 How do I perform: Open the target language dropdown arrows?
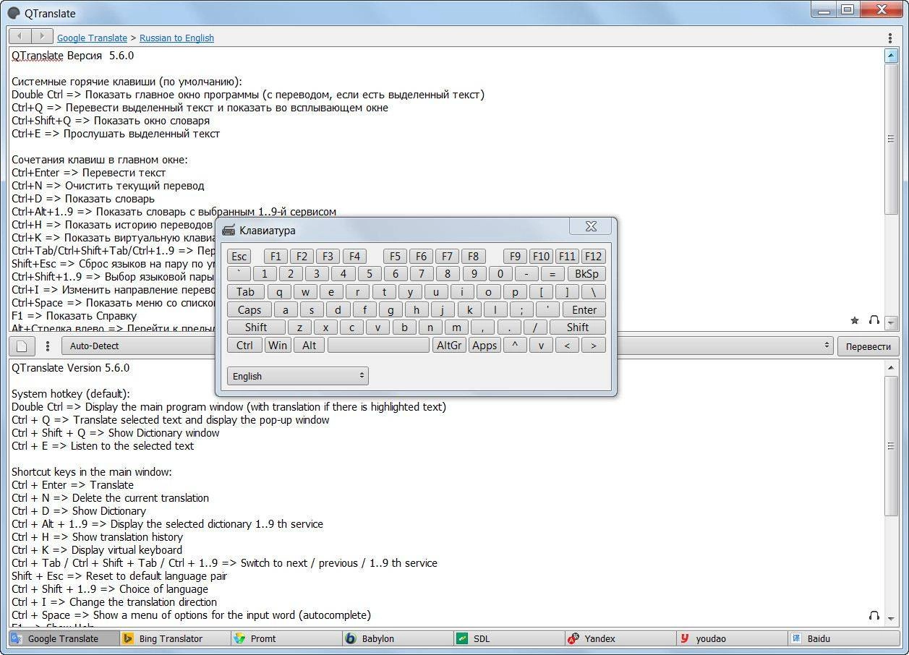(827, 346)
